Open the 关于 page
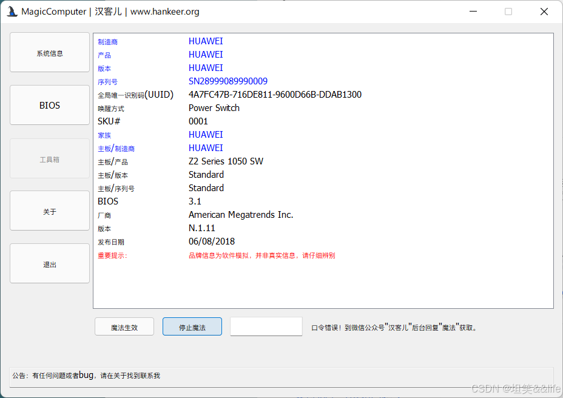The image size is (563, 398). pos(50,211)
